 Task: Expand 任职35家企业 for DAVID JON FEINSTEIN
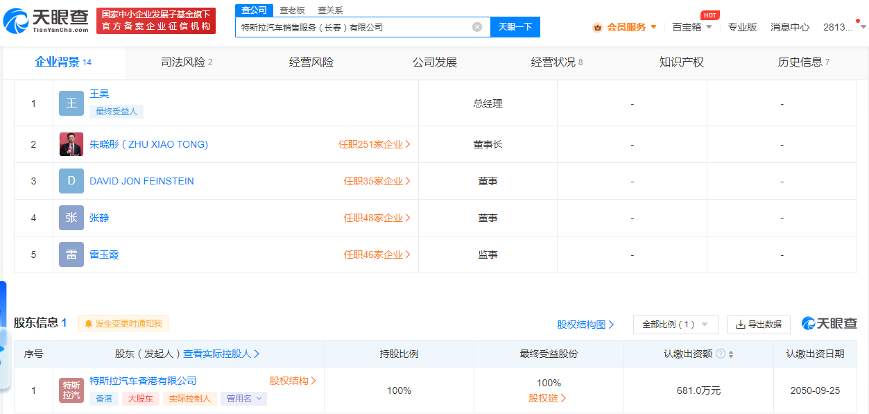pyautogui.click(x=377, y=181)
